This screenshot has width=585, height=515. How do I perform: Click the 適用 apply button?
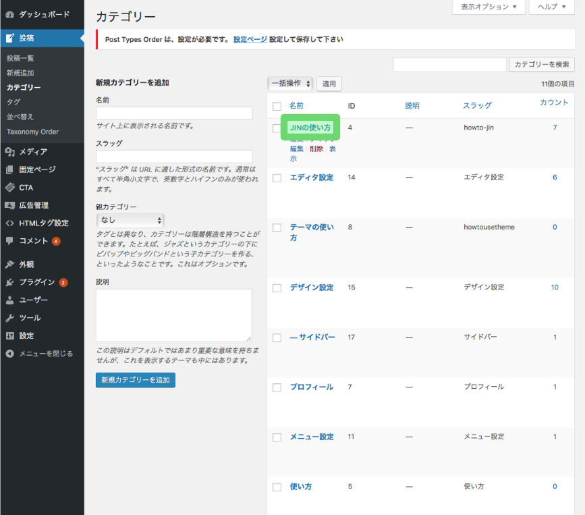329,84
